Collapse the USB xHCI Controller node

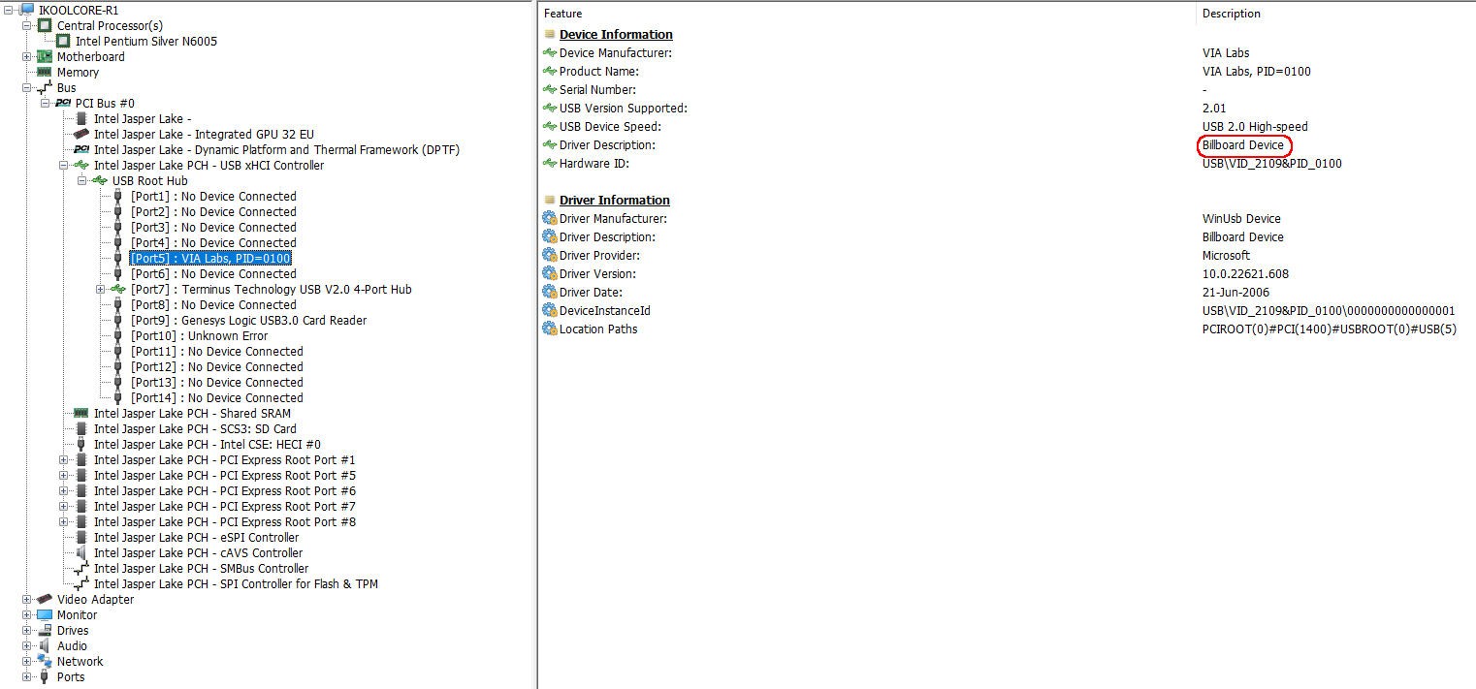(64, 165)
